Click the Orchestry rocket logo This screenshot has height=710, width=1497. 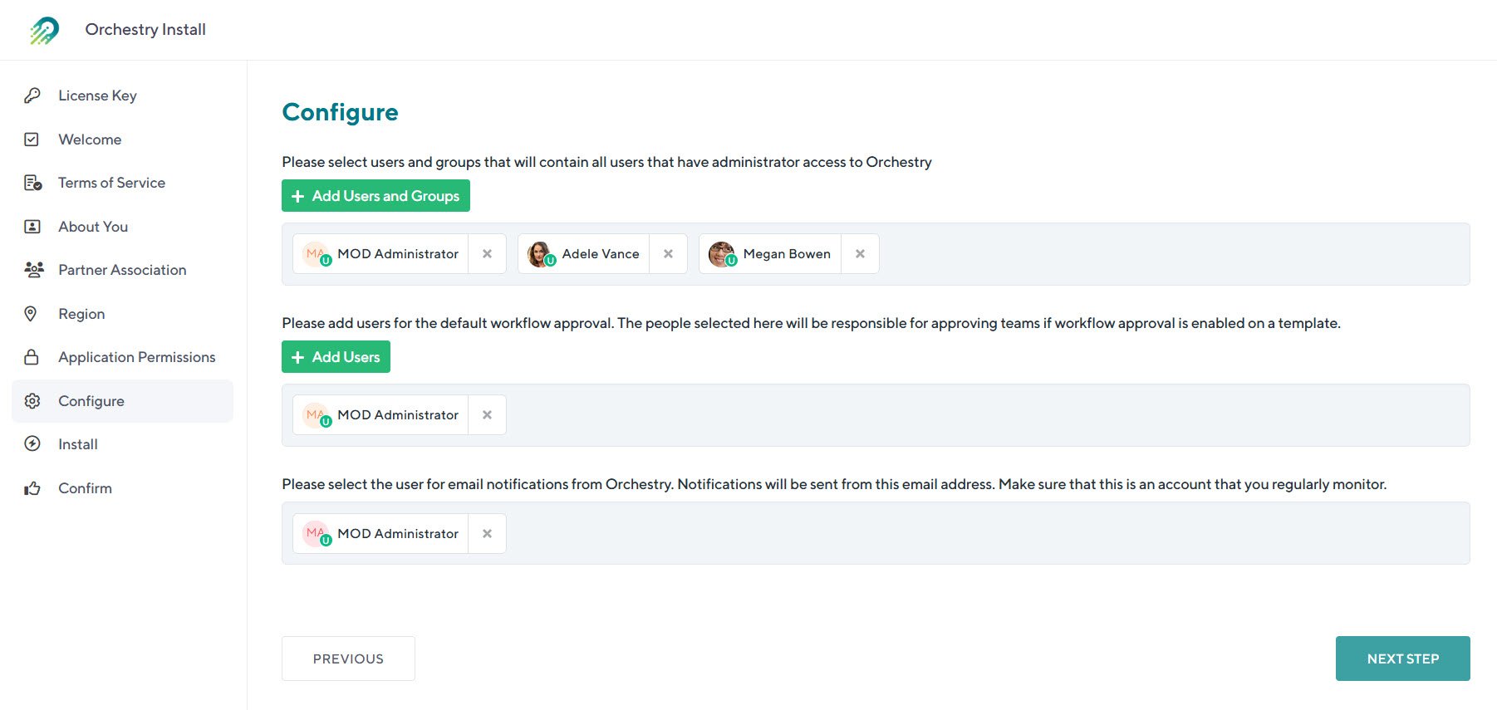coord(45,30)
